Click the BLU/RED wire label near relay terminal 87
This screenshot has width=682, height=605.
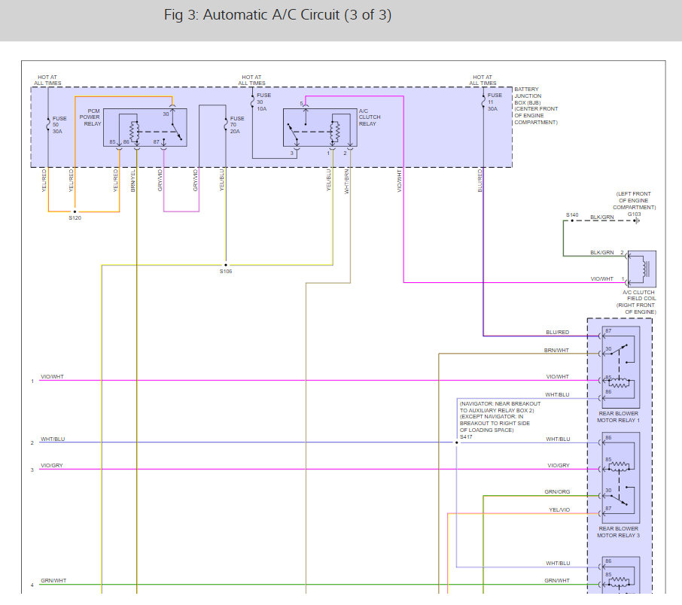[x=557, y=332]
